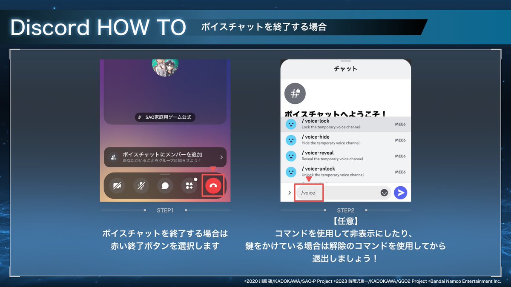Expand the chevron left of message input
This screenshot has height=287, width=511.
[290, 193]
